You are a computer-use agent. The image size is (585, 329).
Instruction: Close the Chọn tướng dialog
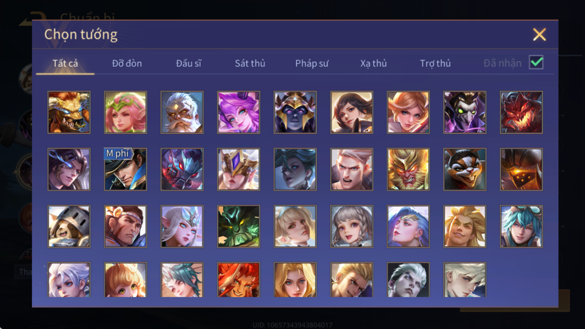click(539, 35)
